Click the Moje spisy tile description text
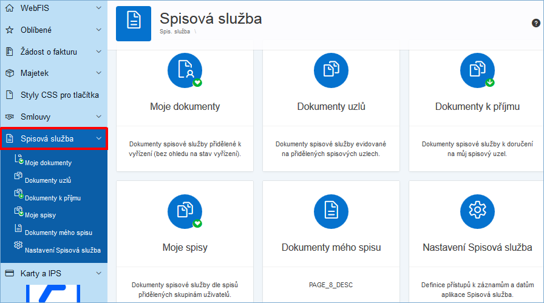The height and width of the screenshot is (303, 544). tap(185, 290)
